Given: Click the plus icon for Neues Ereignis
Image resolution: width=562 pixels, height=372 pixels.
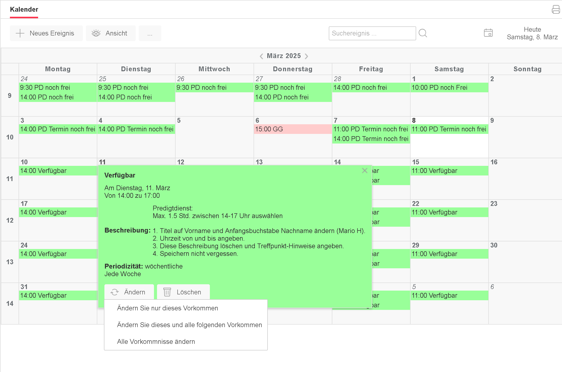Looking at the screenshot, I should (x=20, y=33).
